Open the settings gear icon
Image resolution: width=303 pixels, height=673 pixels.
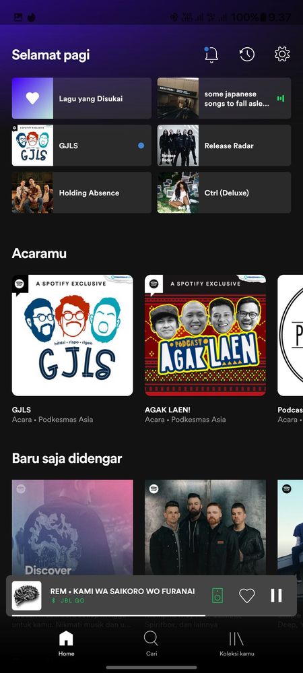282,54
